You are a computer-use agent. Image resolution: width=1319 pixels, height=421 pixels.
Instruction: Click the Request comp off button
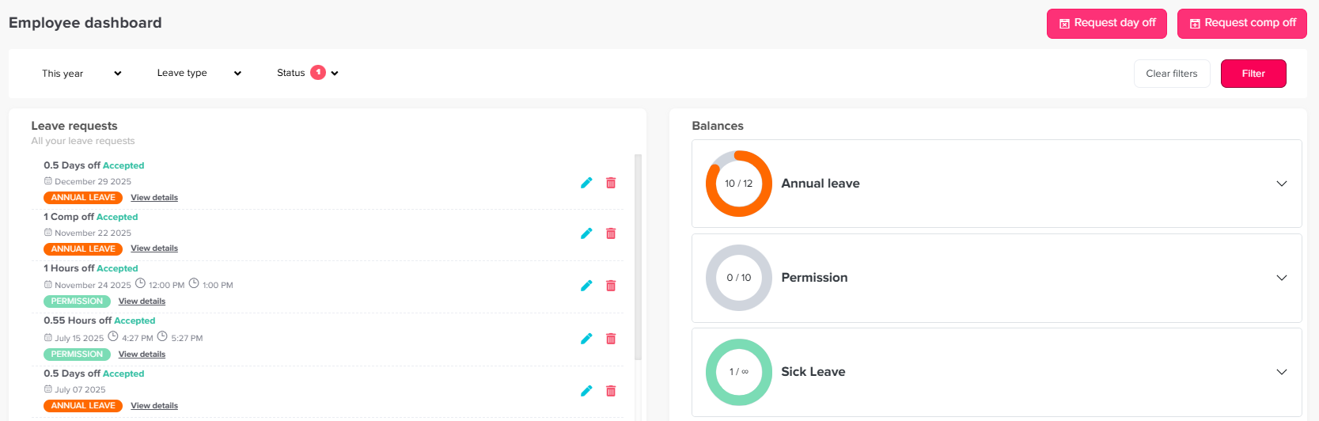tap(1241, 23)
